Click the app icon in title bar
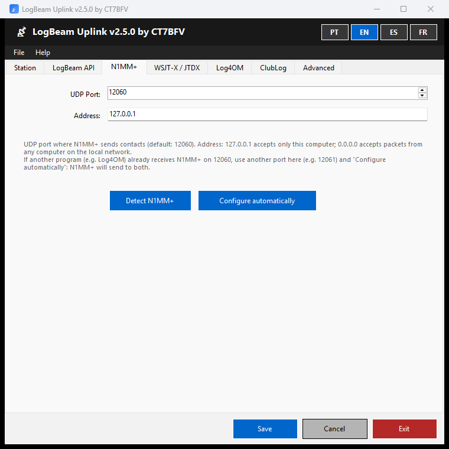Screen dimensions: 449x449 pyautogui.click(x=14, y=9)
